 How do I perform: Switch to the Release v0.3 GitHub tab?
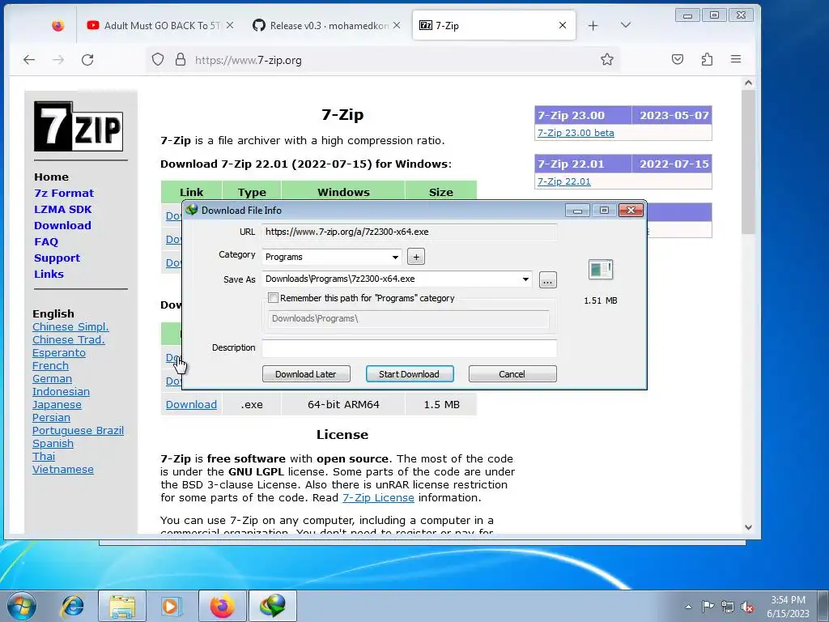(326, 25)
